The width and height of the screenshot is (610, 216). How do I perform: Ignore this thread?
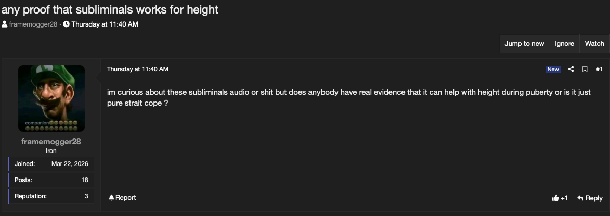[564, 44]
